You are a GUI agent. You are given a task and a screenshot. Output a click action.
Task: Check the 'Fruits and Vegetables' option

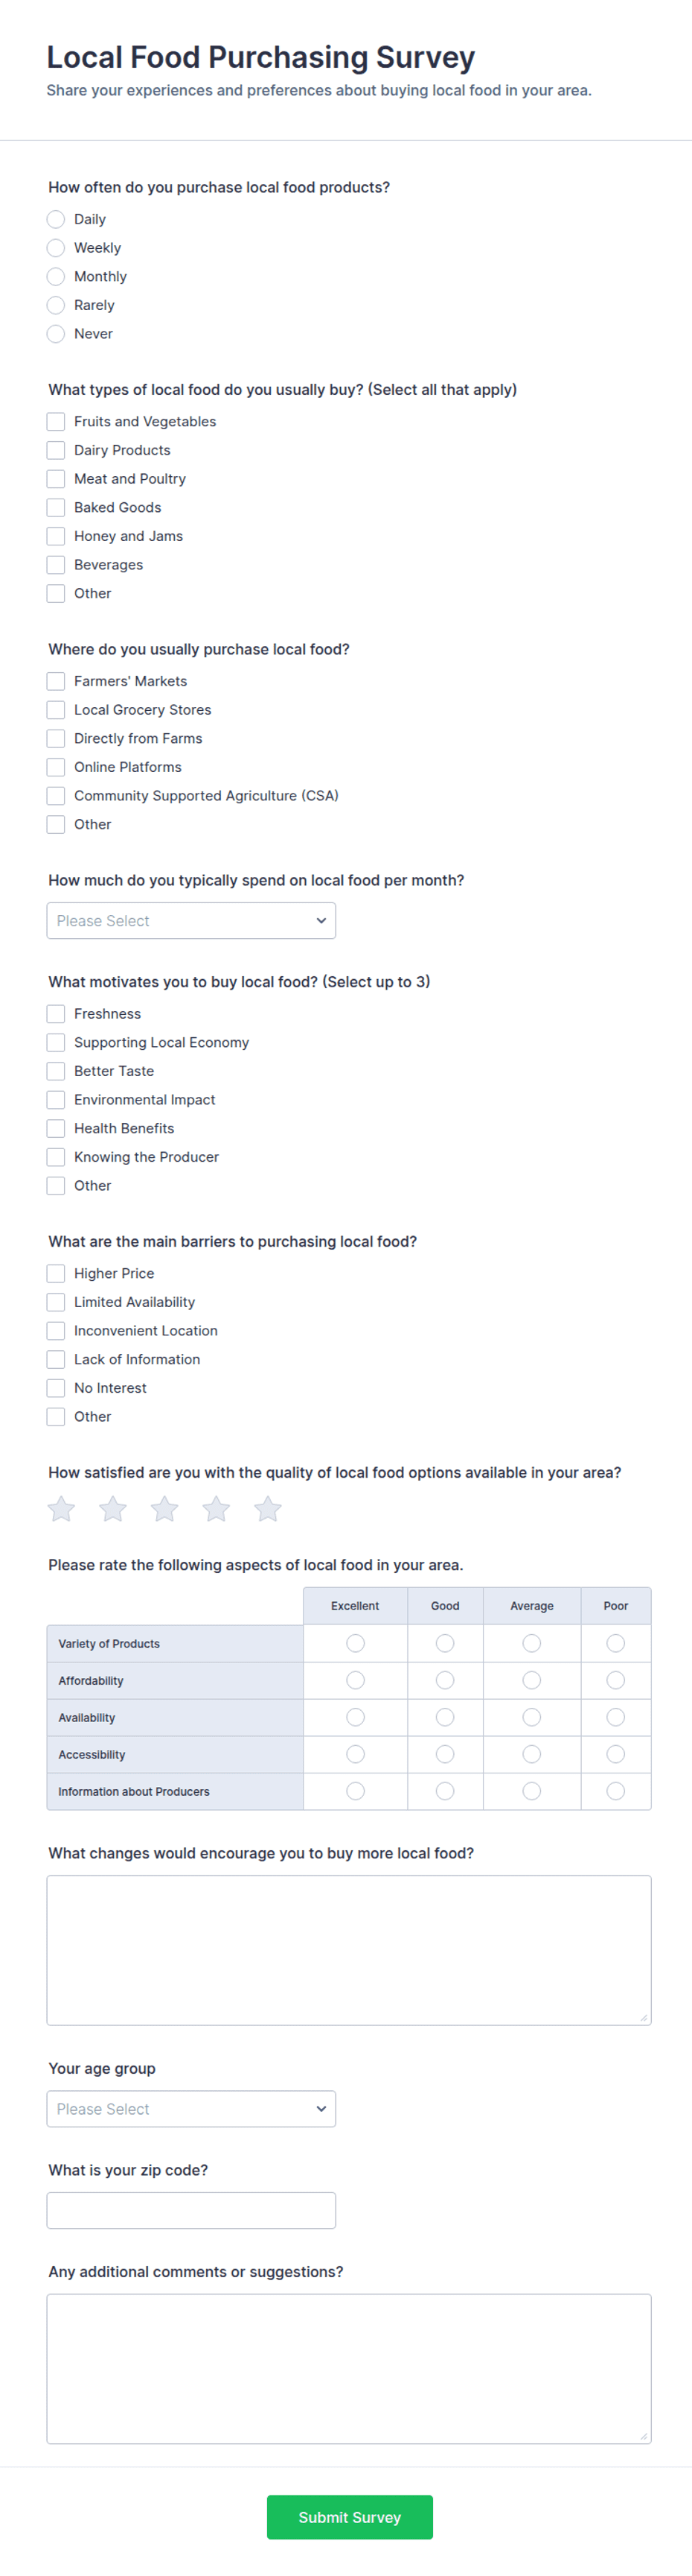coord(56,421)
